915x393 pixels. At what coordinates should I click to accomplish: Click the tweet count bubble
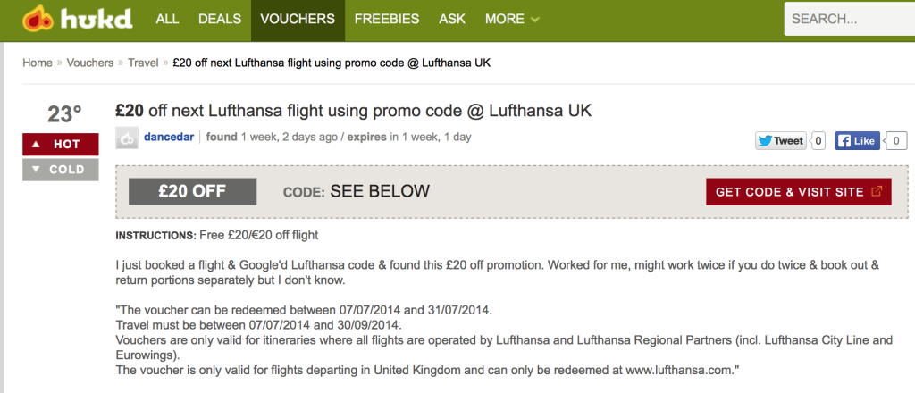[x=818, y=140]
